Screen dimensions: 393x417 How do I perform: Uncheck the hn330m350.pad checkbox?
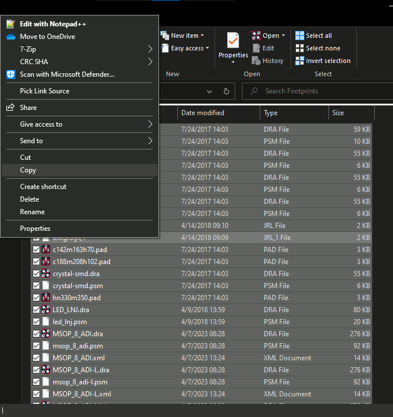click(36, 298)
